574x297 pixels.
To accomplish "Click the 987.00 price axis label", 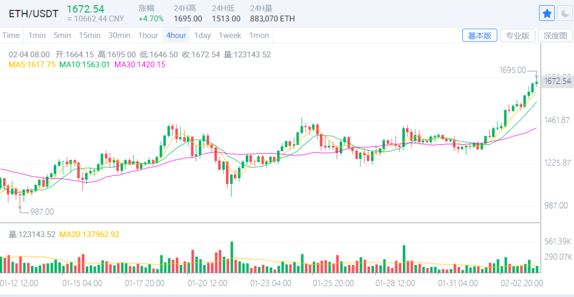I will [x=556, y=206].
